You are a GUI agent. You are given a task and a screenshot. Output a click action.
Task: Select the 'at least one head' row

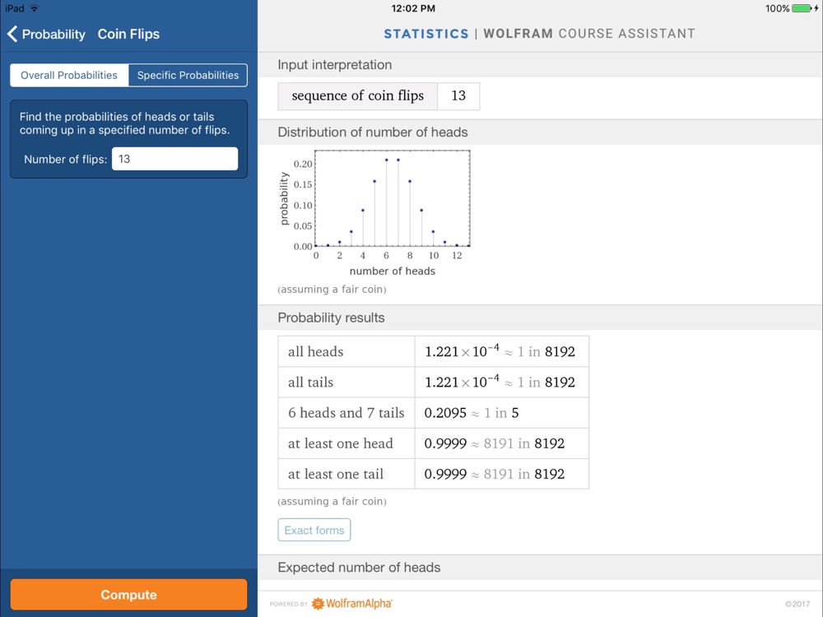pos(434,443)
